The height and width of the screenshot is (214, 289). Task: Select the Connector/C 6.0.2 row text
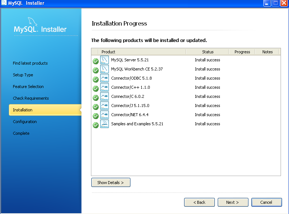click(128, 96)
